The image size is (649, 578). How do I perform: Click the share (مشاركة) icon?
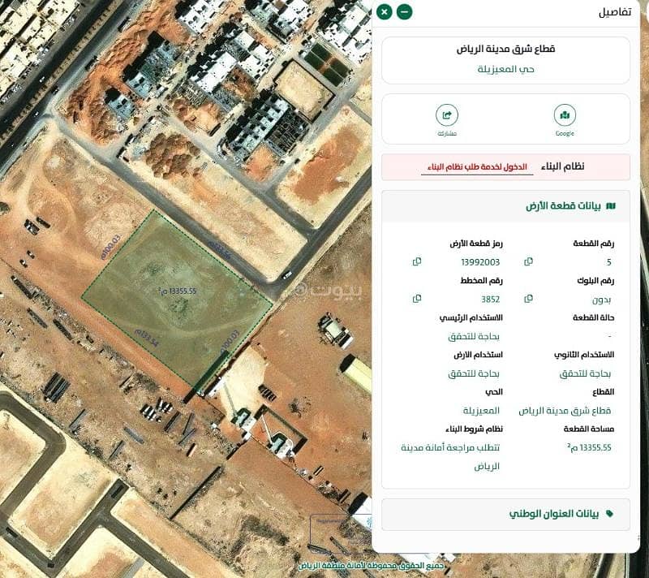(x=447, y=116)
